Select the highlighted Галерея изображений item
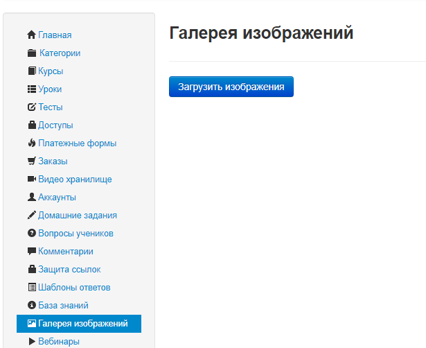 pyautogui.click(x=79, y=324)
